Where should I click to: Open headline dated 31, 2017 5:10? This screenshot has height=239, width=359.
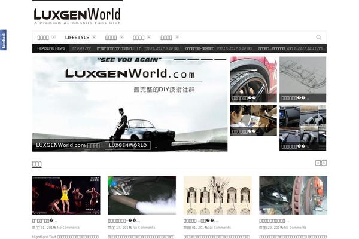(x=138, y=48)
